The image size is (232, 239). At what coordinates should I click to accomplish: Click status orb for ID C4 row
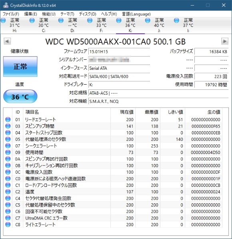point(8,198)
